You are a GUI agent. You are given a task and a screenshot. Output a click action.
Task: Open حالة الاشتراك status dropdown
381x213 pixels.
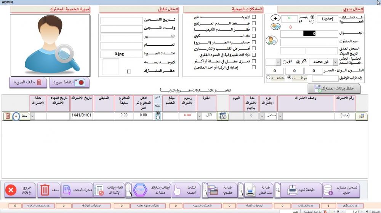(x=32, y=116)
